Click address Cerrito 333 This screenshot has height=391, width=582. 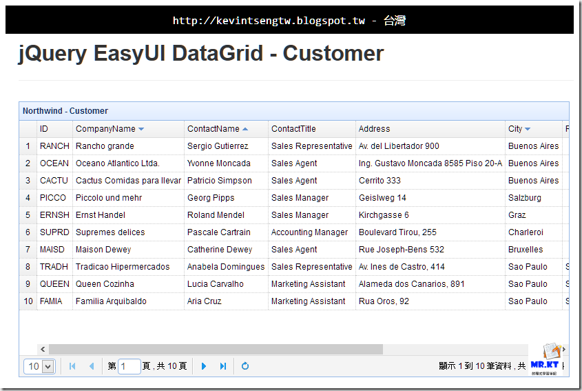(430, 181)
